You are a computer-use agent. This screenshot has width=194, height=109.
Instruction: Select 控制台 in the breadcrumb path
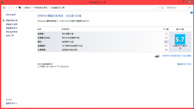[27, 8]
